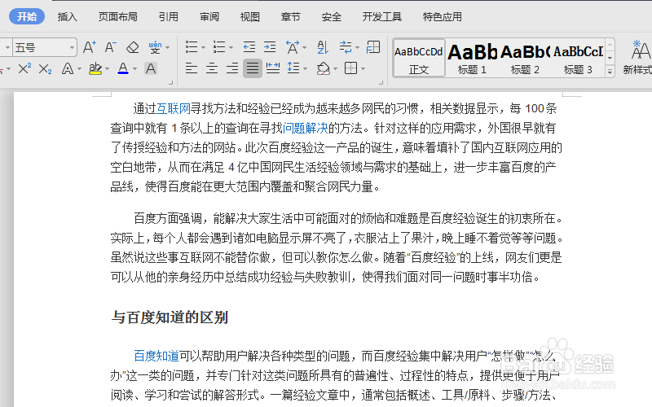Open the paragraph marks/line break tool

coord(346,47)
